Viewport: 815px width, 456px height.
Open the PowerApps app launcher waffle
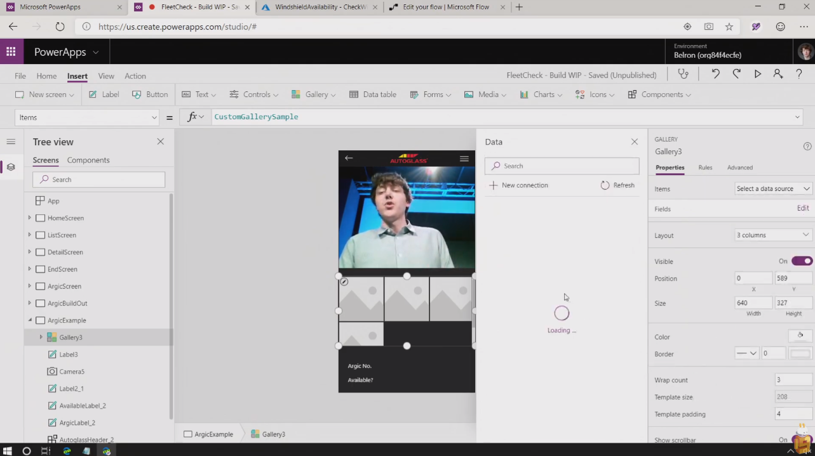(11, 52)
